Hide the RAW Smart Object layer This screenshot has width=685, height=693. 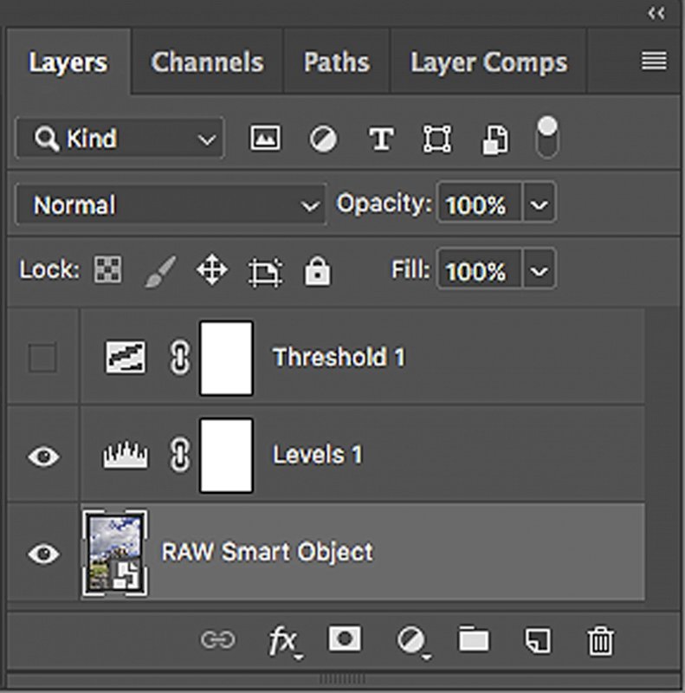click(43, 554)
